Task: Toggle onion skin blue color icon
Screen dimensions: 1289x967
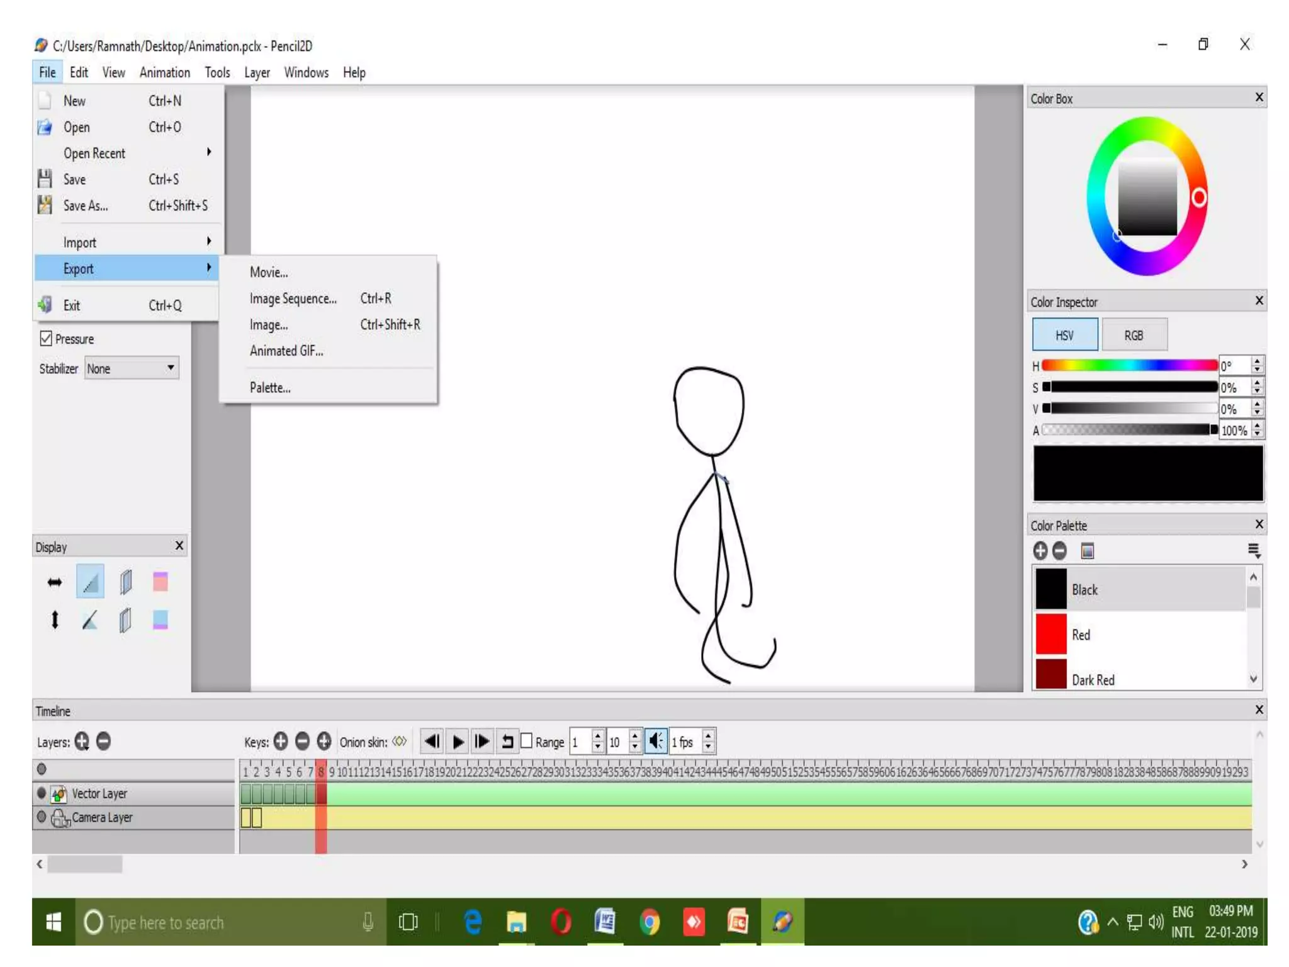Action: [x=160, y=620]
